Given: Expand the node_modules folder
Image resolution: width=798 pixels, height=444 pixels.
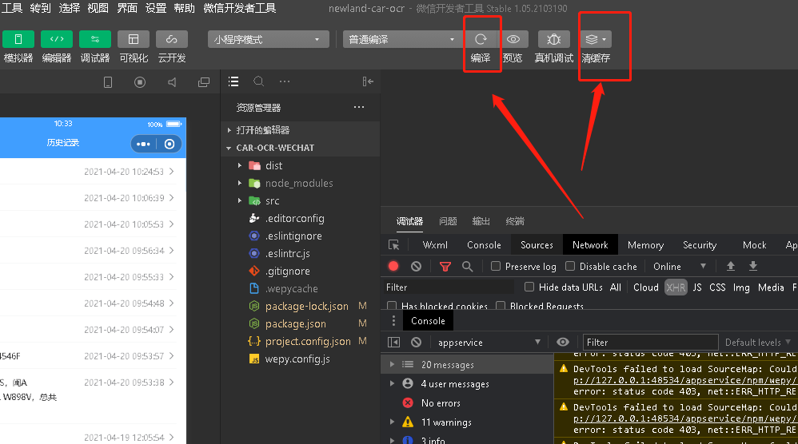Looking at the screenshot, I should tap(240, 183).
